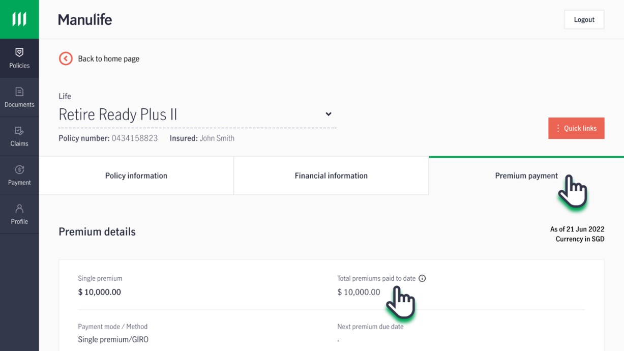The width and height of the screenshot is (624, 351).
Task: Open the Profile person icon
Action: [19, 209]
